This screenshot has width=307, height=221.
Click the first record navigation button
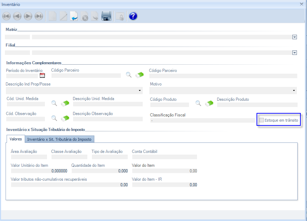coord(6,16)
